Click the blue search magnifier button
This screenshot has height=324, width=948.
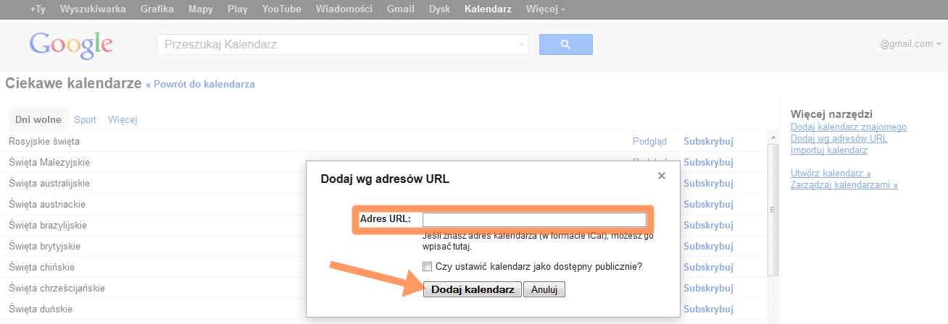565,45
